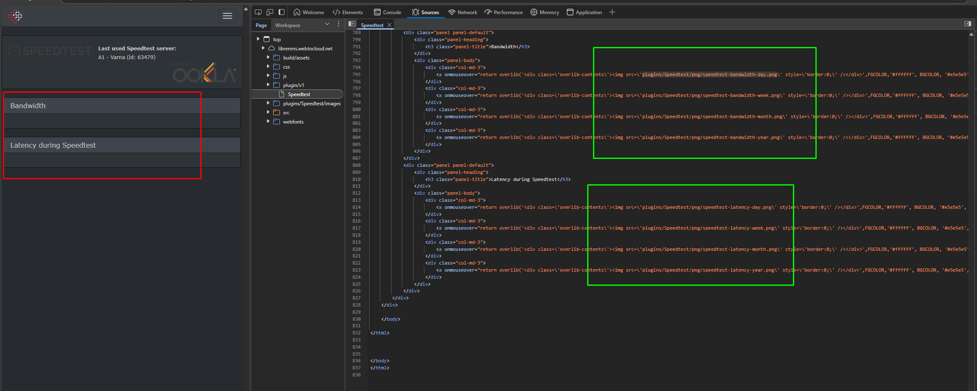
Task: Switch to the Console tab
Action: (387, 12)
